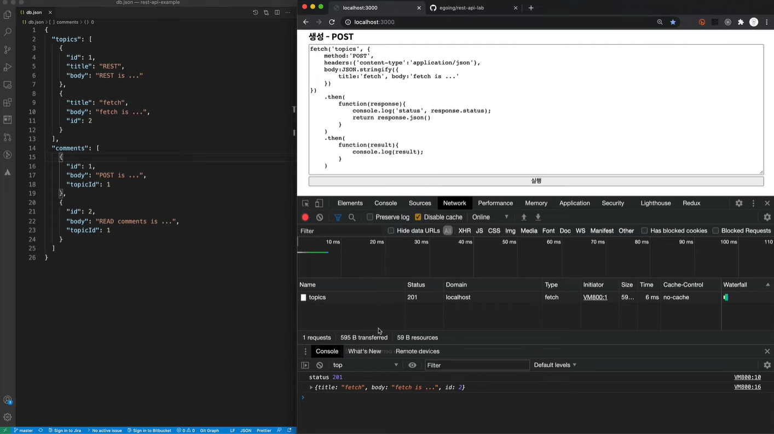The image size is (774, 434).
Task: Open the VS Code Source Control view
Action: pos(8,50)
